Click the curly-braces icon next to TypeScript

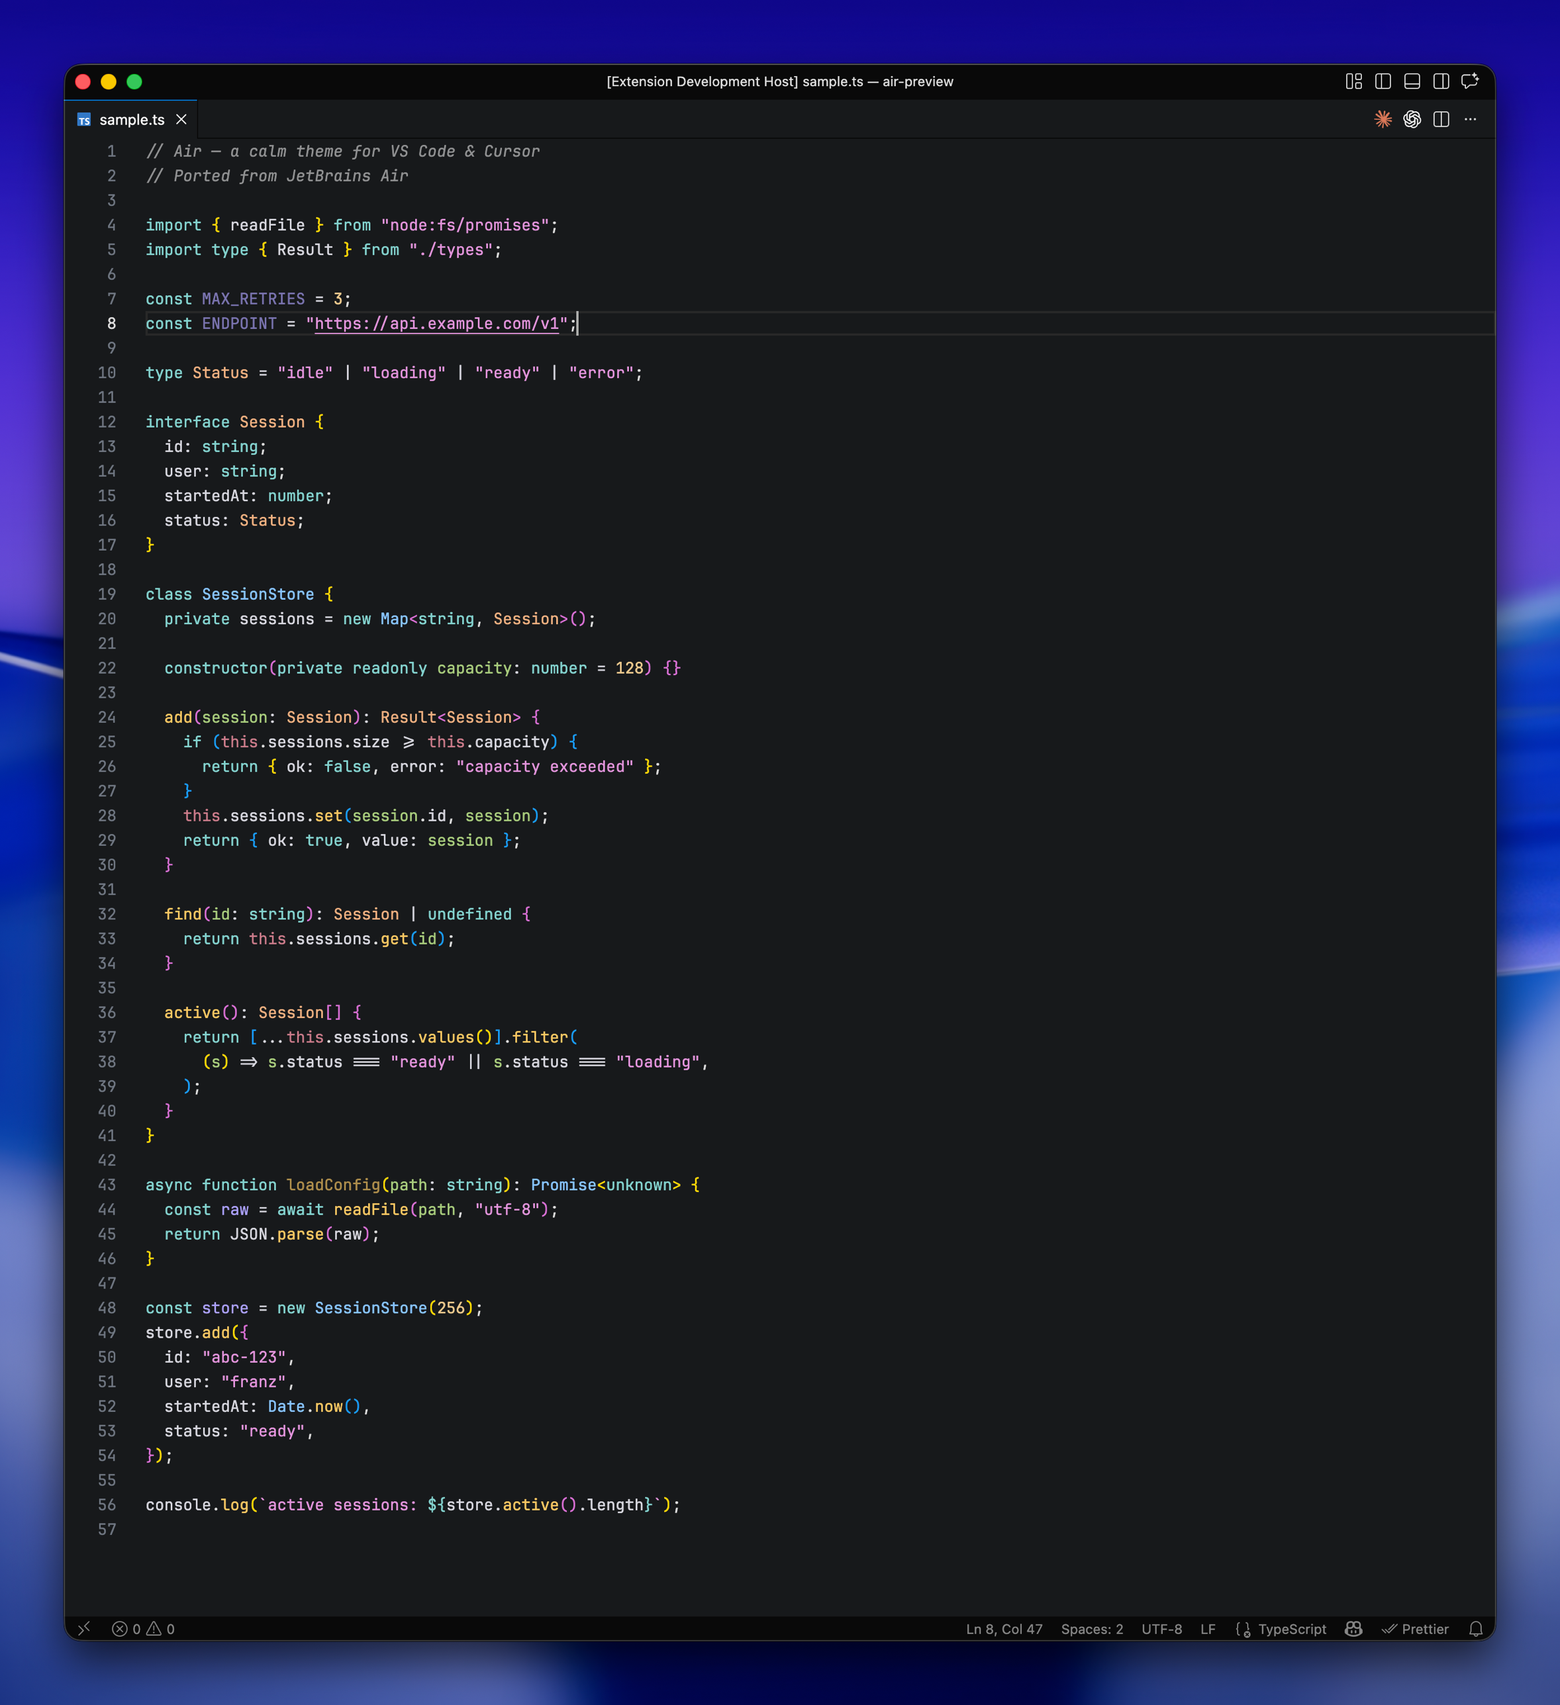1243,1629
